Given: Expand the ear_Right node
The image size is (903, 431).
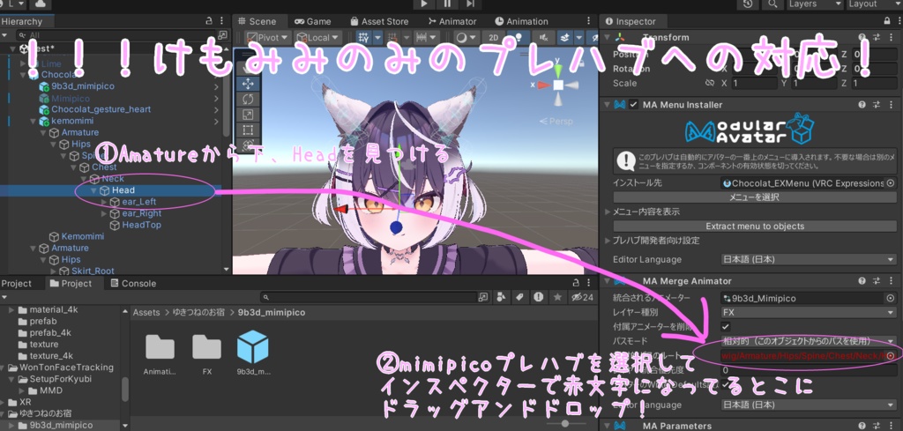Looking at the screenshot, I should [x=103, y=213].
